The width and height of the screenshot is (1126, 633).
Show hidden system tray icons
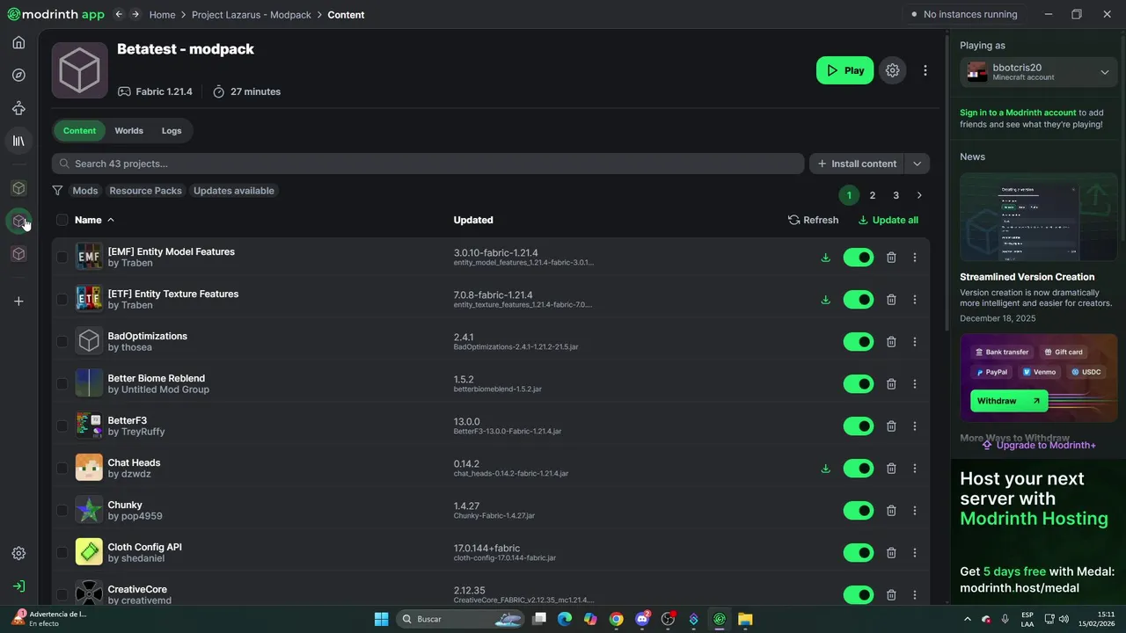click(x=968, y=619)
